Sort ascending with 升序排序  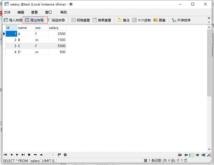coord(181,20)
